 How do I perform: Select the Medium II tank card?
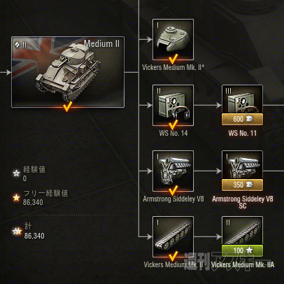(68, 72)
